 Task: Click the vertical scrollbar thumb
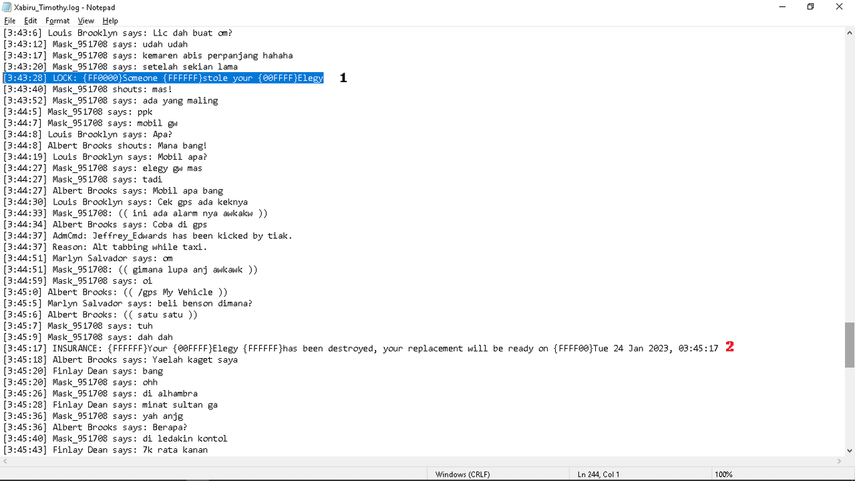pyautogui.click(x=849, y=345)
